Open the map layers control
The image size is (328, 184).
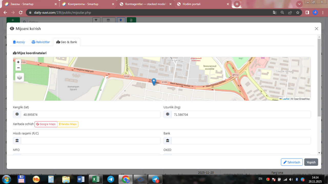tap(19, 77)
